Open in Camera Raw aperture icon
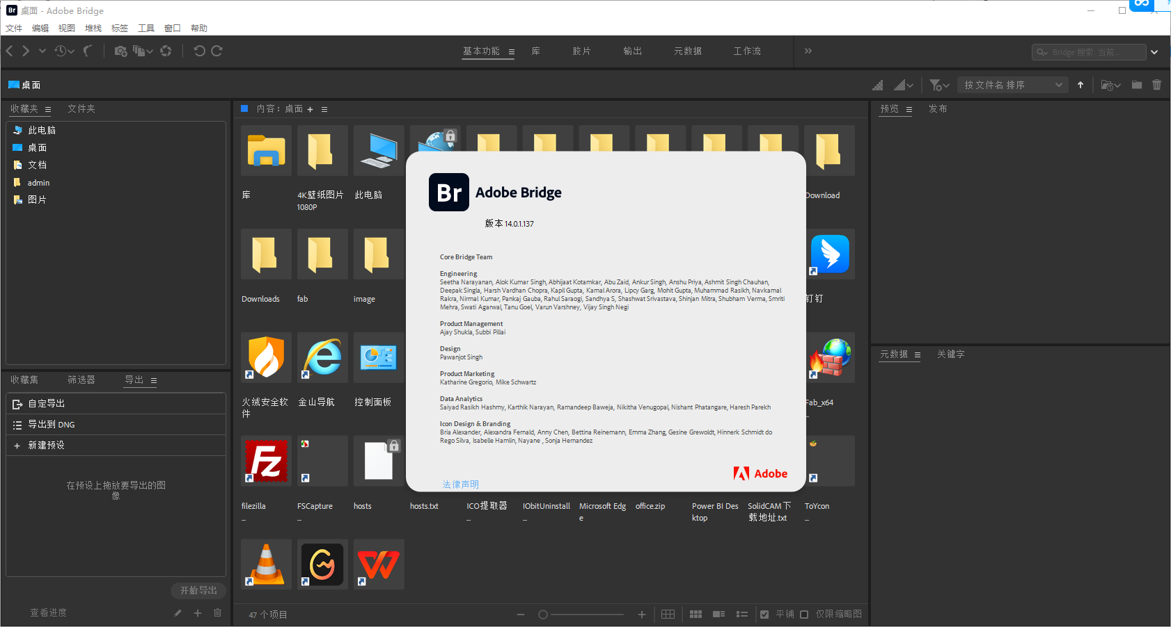Screen dimensions: 1171x627 coord(166,51)
